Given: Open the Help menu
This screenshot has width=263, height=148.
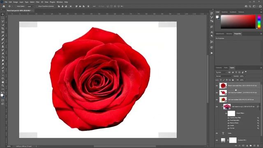Looking at the screenshot, I should tap(66, 2).
